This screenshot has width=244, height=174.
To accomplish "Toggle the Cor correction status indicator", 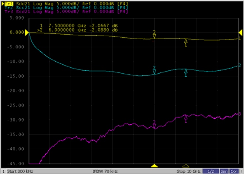I will click(x=234, y=171).
